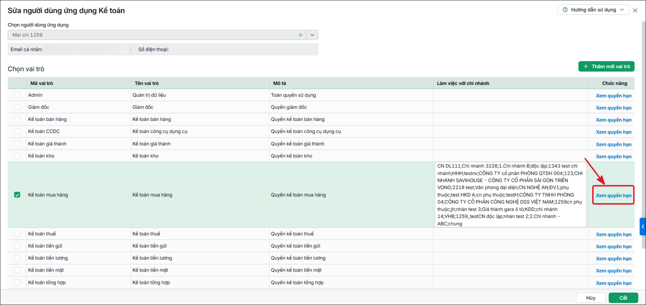Expand the blue side panel chevron tab
This screenshot has height=305, width=646.
point(643,227)
